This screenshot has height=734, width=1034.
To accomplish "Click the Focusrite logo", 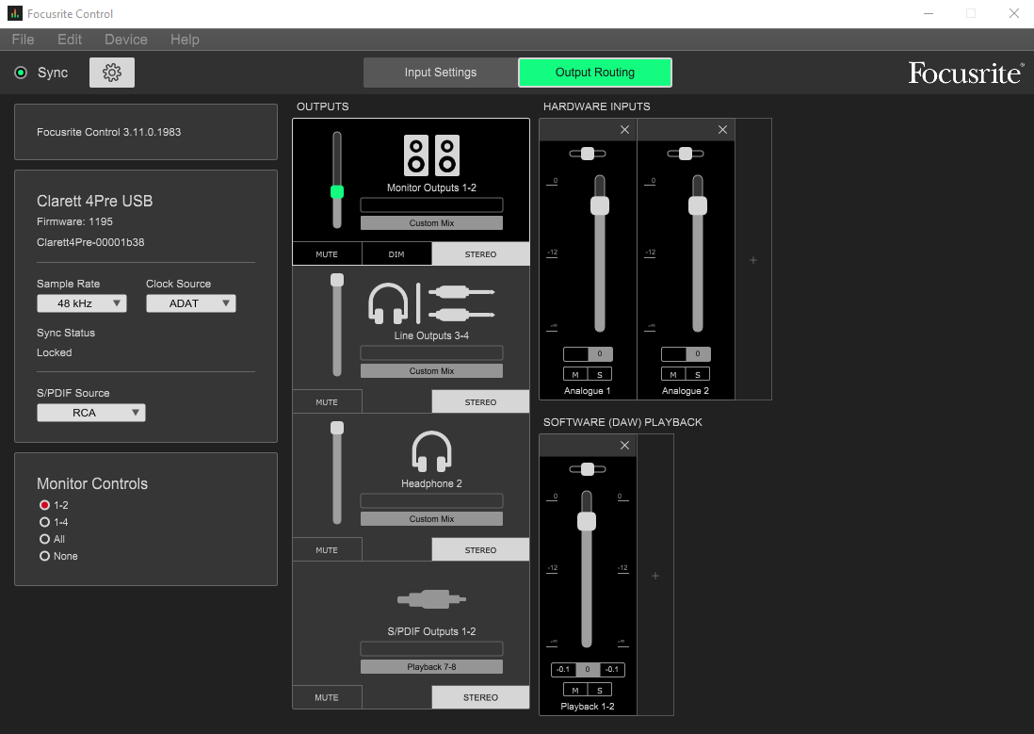I will point(966,73).
